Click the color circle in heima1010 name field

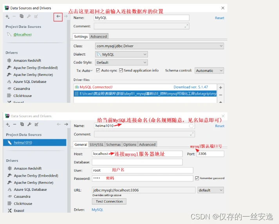191,126
